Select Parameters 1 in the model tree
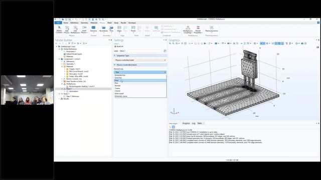The height and width of the screenshot is (180, 321). coord(71,51)
